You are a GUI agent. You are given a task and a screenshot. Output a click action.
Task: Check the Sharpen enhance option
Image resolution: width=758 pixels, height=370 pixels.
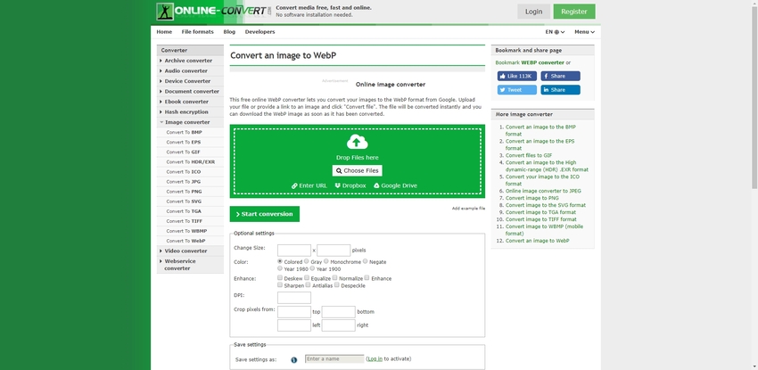[280, 285]
